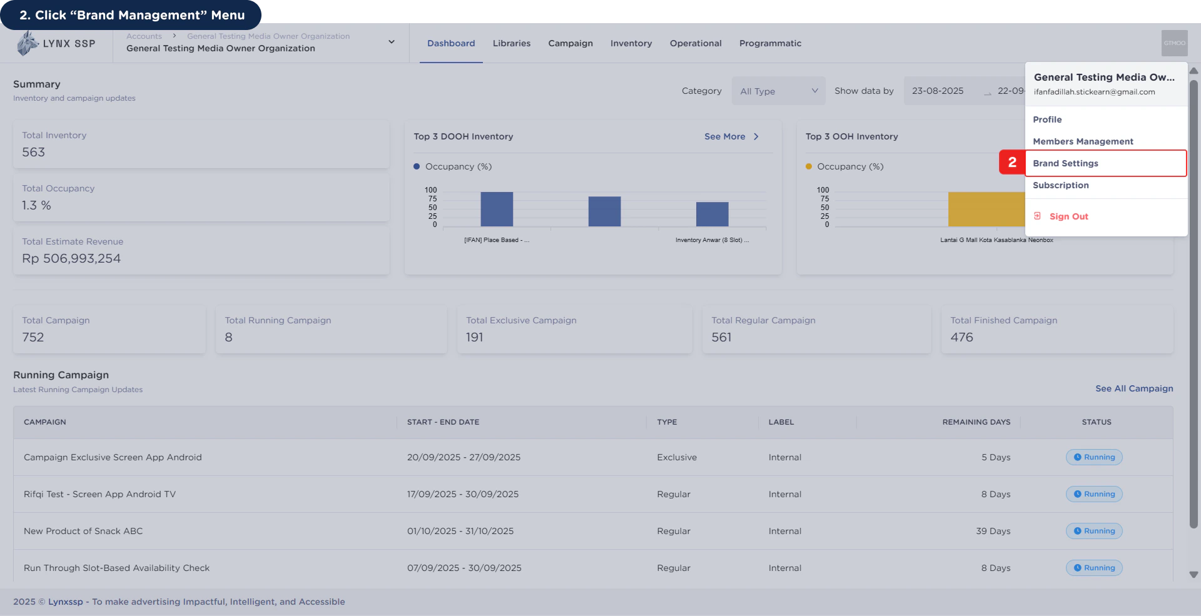Click the See More arrow chevron
Viewport: 1201px width, 616px height.
[756, 136]
